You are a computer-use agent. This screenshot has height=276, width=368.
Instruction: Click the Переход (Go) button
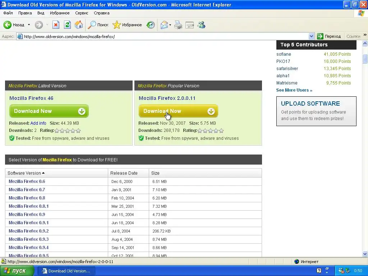(x=329, y=36)
